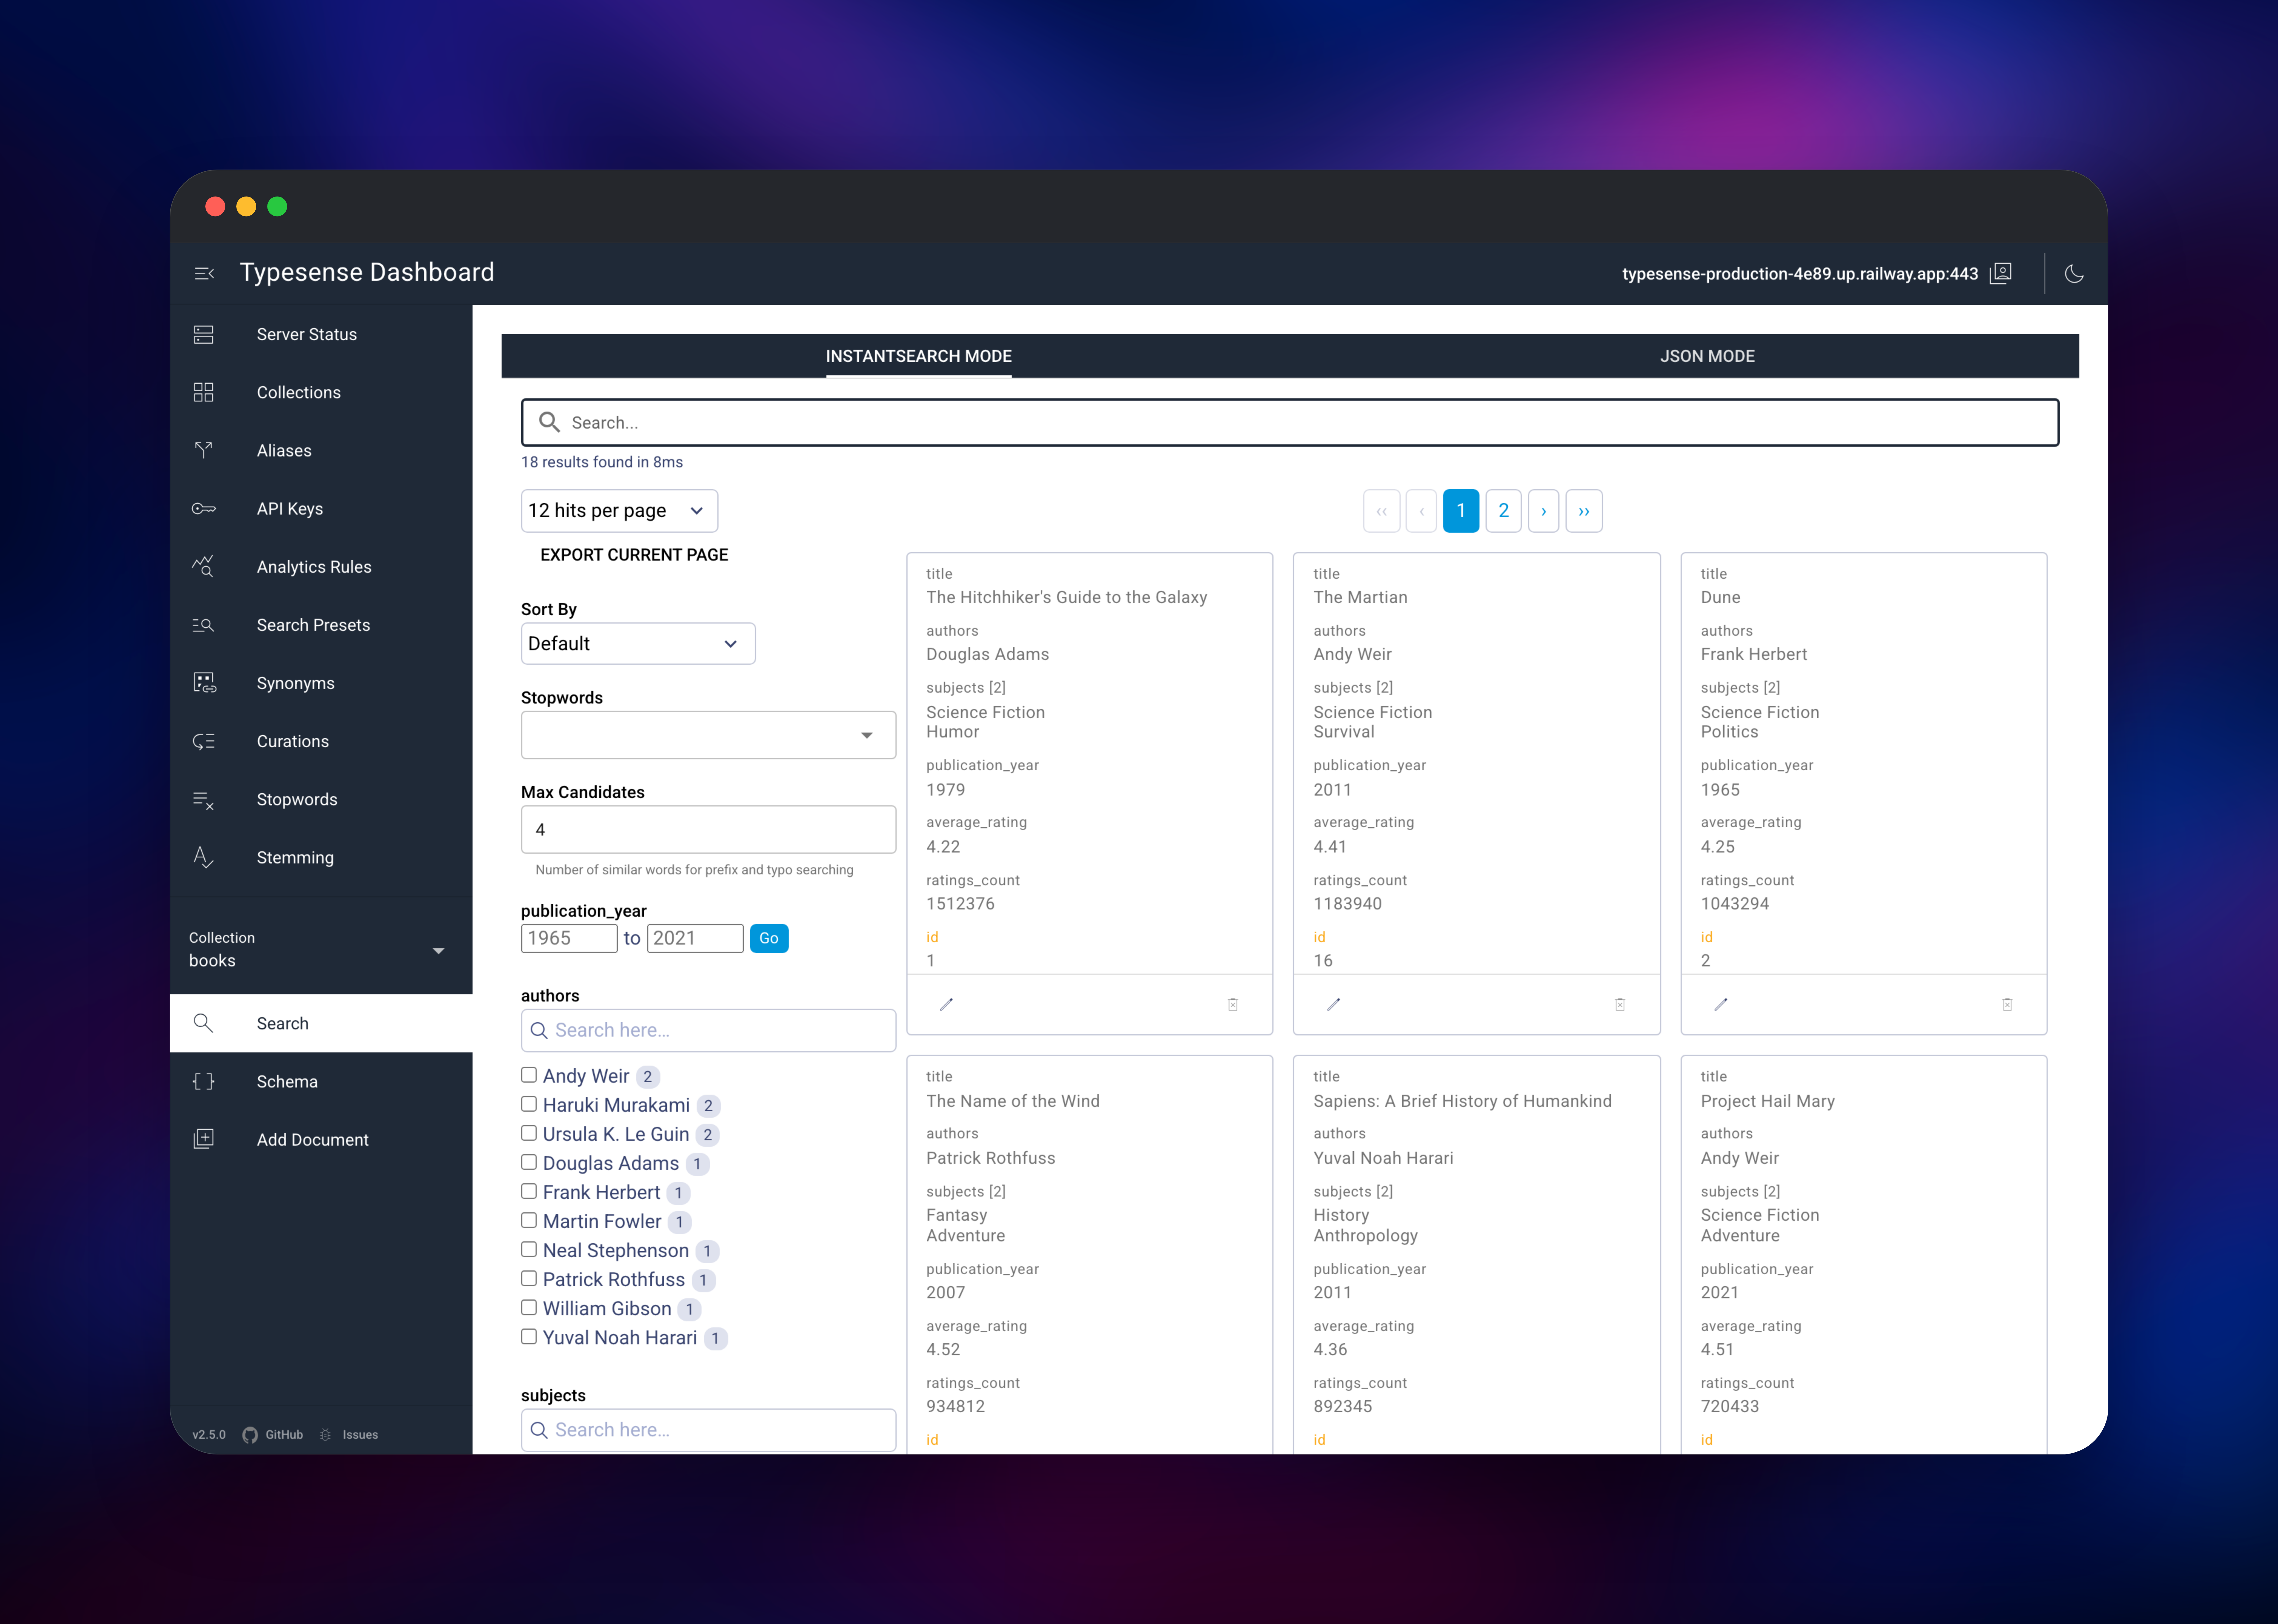Screen dimensions: 2278x1624
Task: Click EXPORT CURRENT PAGE button
Action: tap(634, 555)
